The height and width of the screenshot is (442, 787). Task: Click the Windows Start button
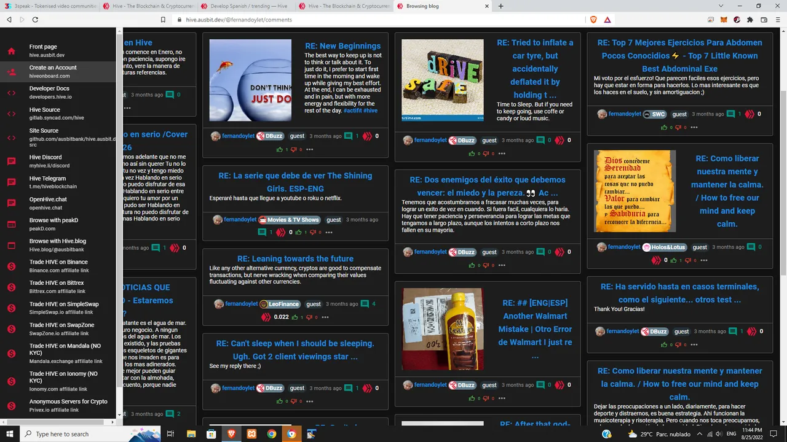pos(9,433)
